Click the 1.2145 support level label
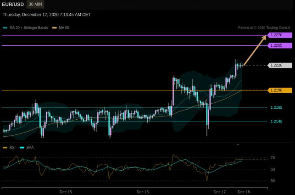Viewport: 295px width, 195px height. (x=276, y=122)
